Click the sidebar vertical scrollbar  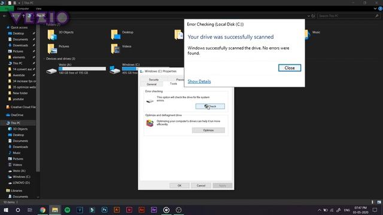tap(38, 97)
